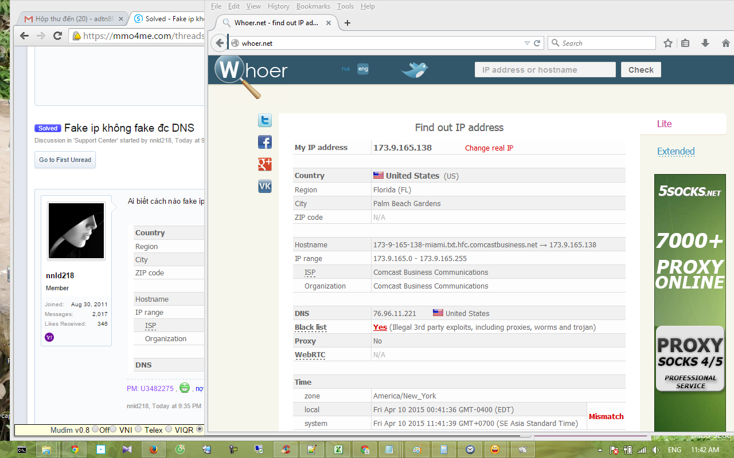Bookmark this page with the star icon

(668, 43)
